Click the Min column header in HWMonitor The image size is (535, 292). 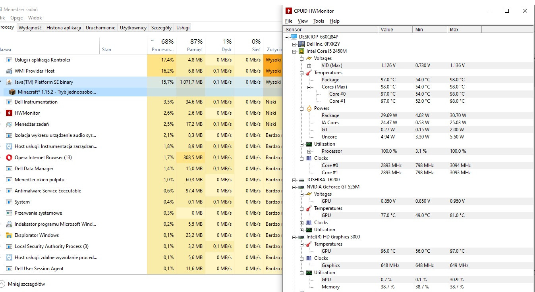pos(430,29)
